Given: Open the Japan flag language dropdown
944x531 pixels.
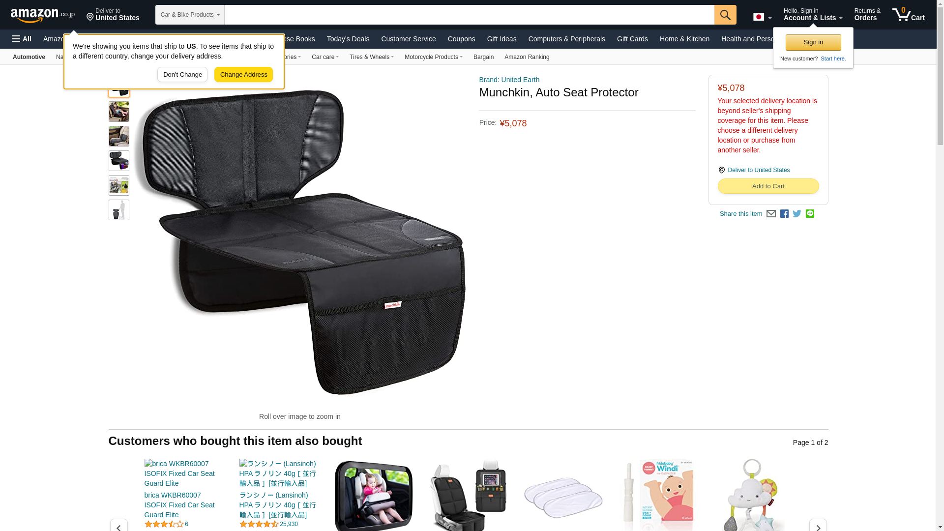Looking at the screenshot, I should click(x=763, y=17).
